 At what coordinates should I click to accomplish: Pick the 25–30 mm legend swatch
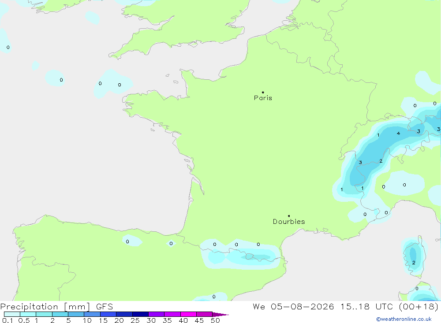coord(140,314)
